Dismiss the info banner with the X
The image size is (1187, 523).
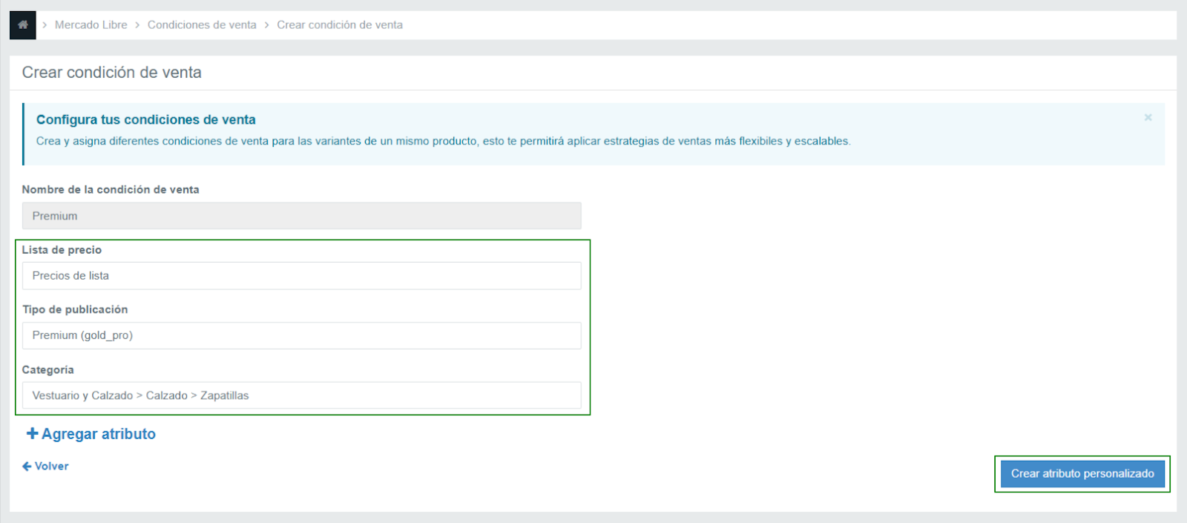pyautogui.click(x=1148, y=118)
